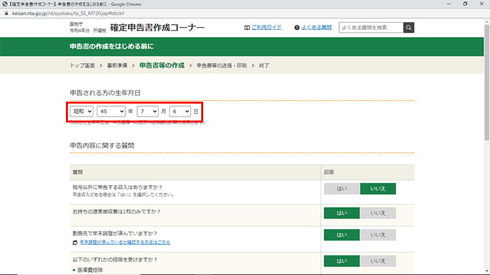
Task: Open the era dropdown showing 昭和
Action: click(x=82, y=111)
